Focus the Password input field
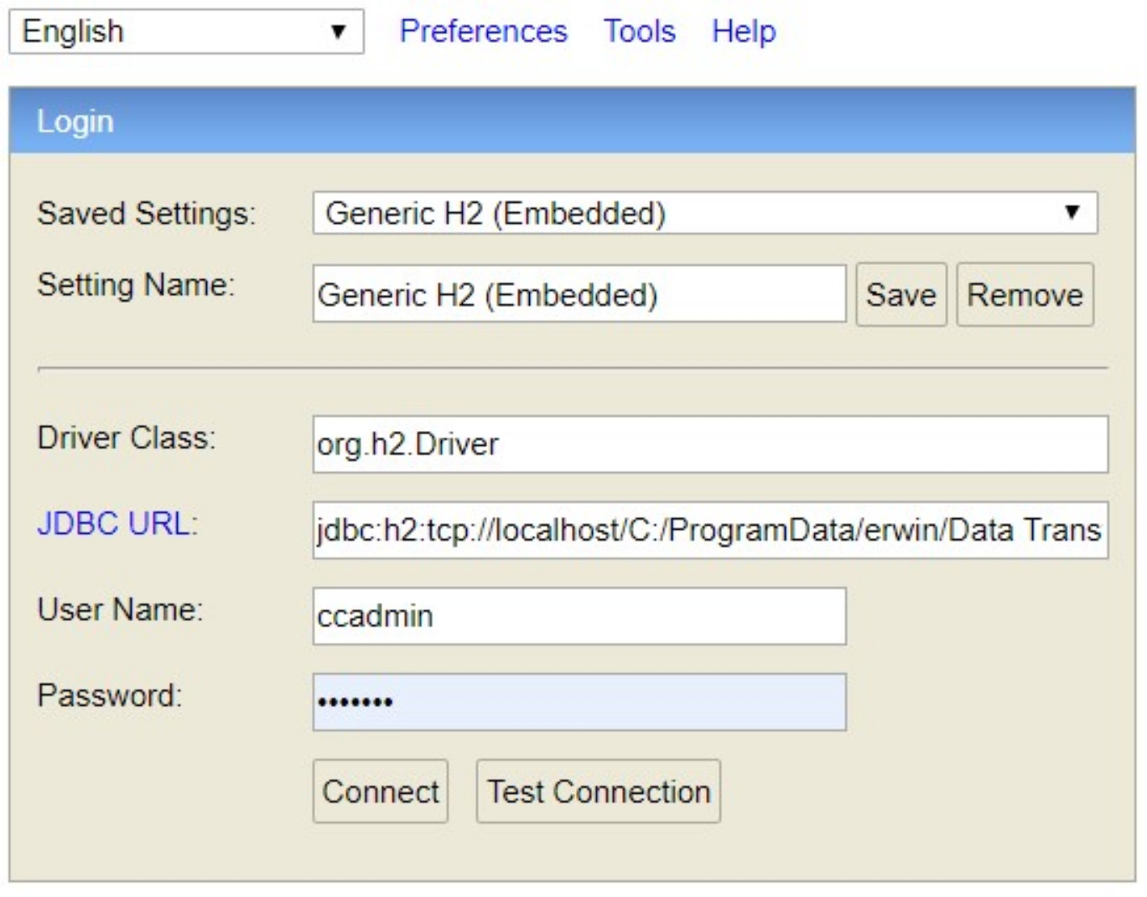Viewport: 1147px width, 897px height. (579, 702)
